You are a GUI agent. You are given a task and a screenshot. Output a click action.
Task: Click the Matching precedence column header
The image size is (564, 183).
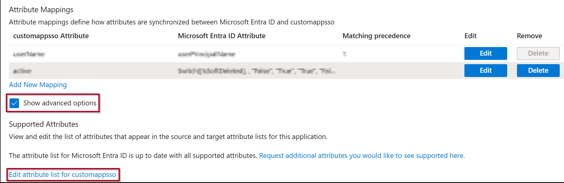coord(376,36)
